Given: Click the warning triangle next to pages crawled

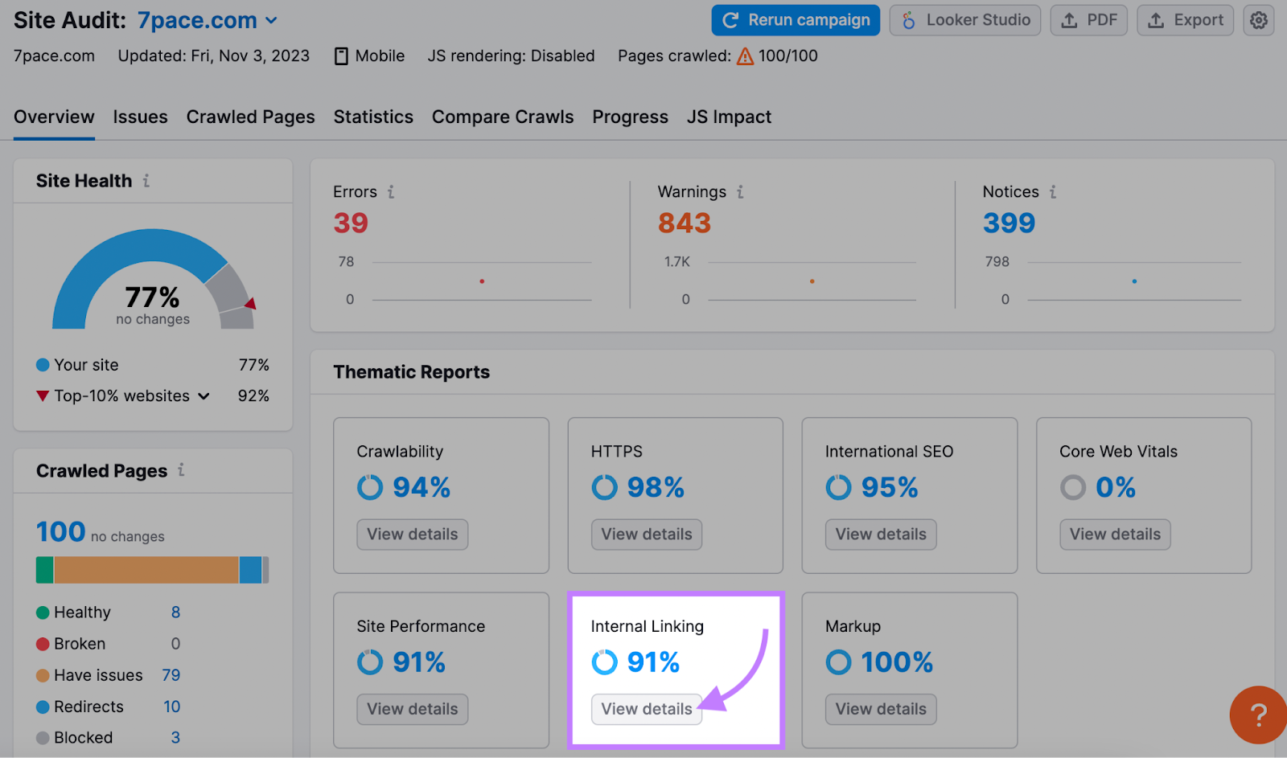Looking at the screenshot, I should (x=745, y=55).
